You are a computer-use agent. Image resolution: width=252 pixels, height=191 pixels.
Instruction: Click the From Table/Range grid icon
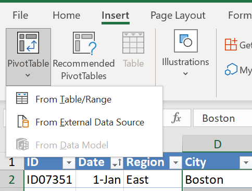point(22,98)
